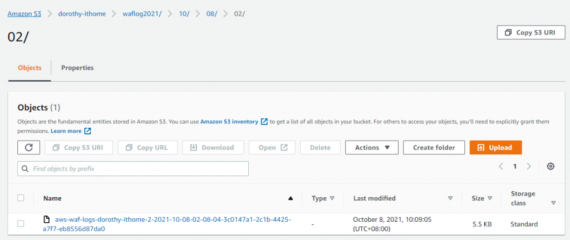Click the external link icon beside Learn more

(87, 131)
